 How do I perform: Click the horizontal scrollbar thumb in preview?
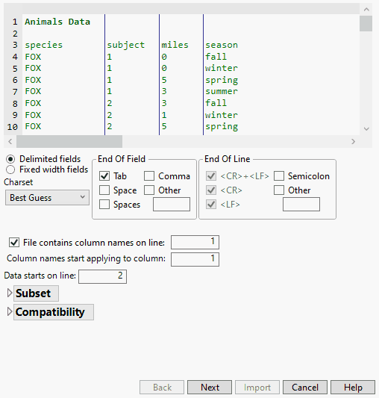69,141
